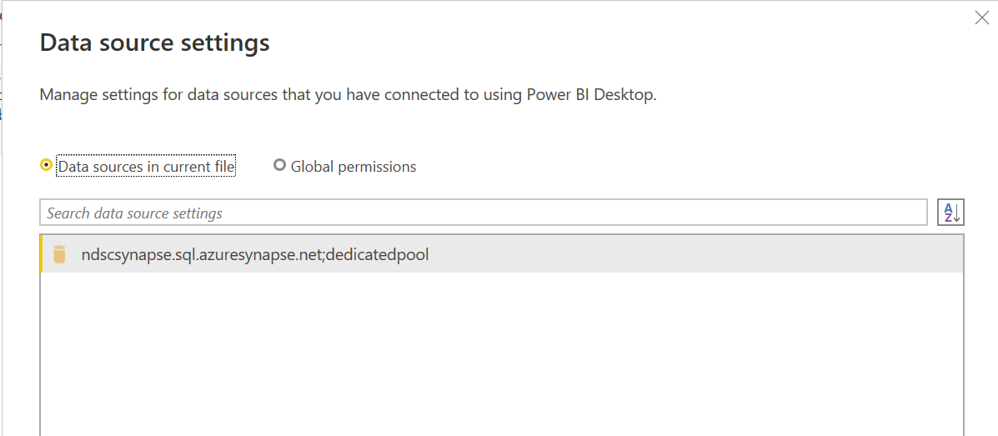This screenshot has height=436, width=998.
Task: Focus the Search data source settings field
Action: 484,213
